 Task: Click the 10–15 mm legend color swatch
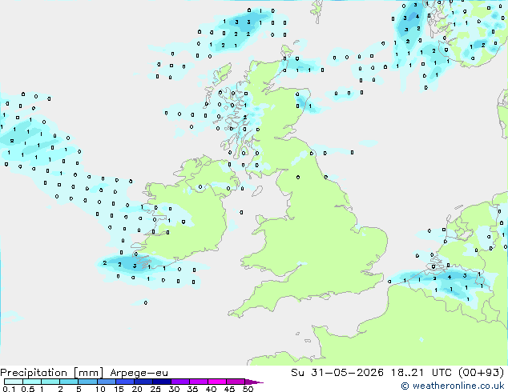pyautogui.click(x=106, y=382)
